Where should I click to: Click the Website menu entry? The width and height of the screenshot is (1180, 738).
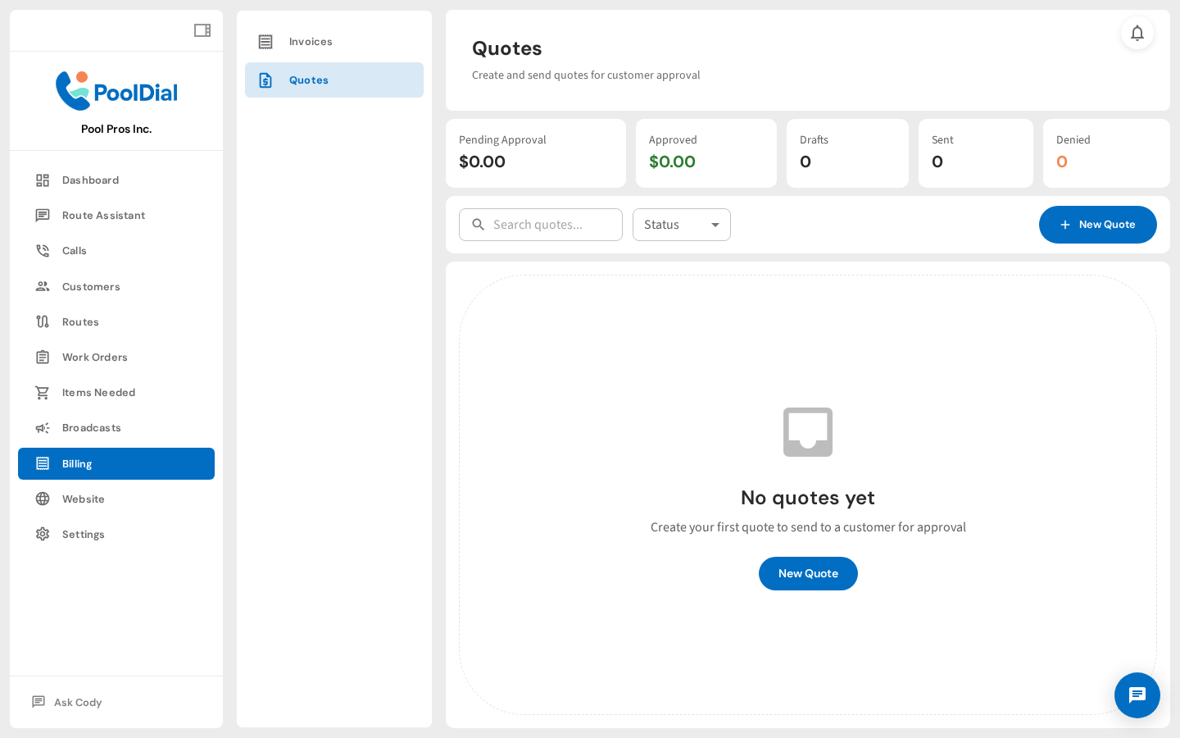[x=83, y=499]
